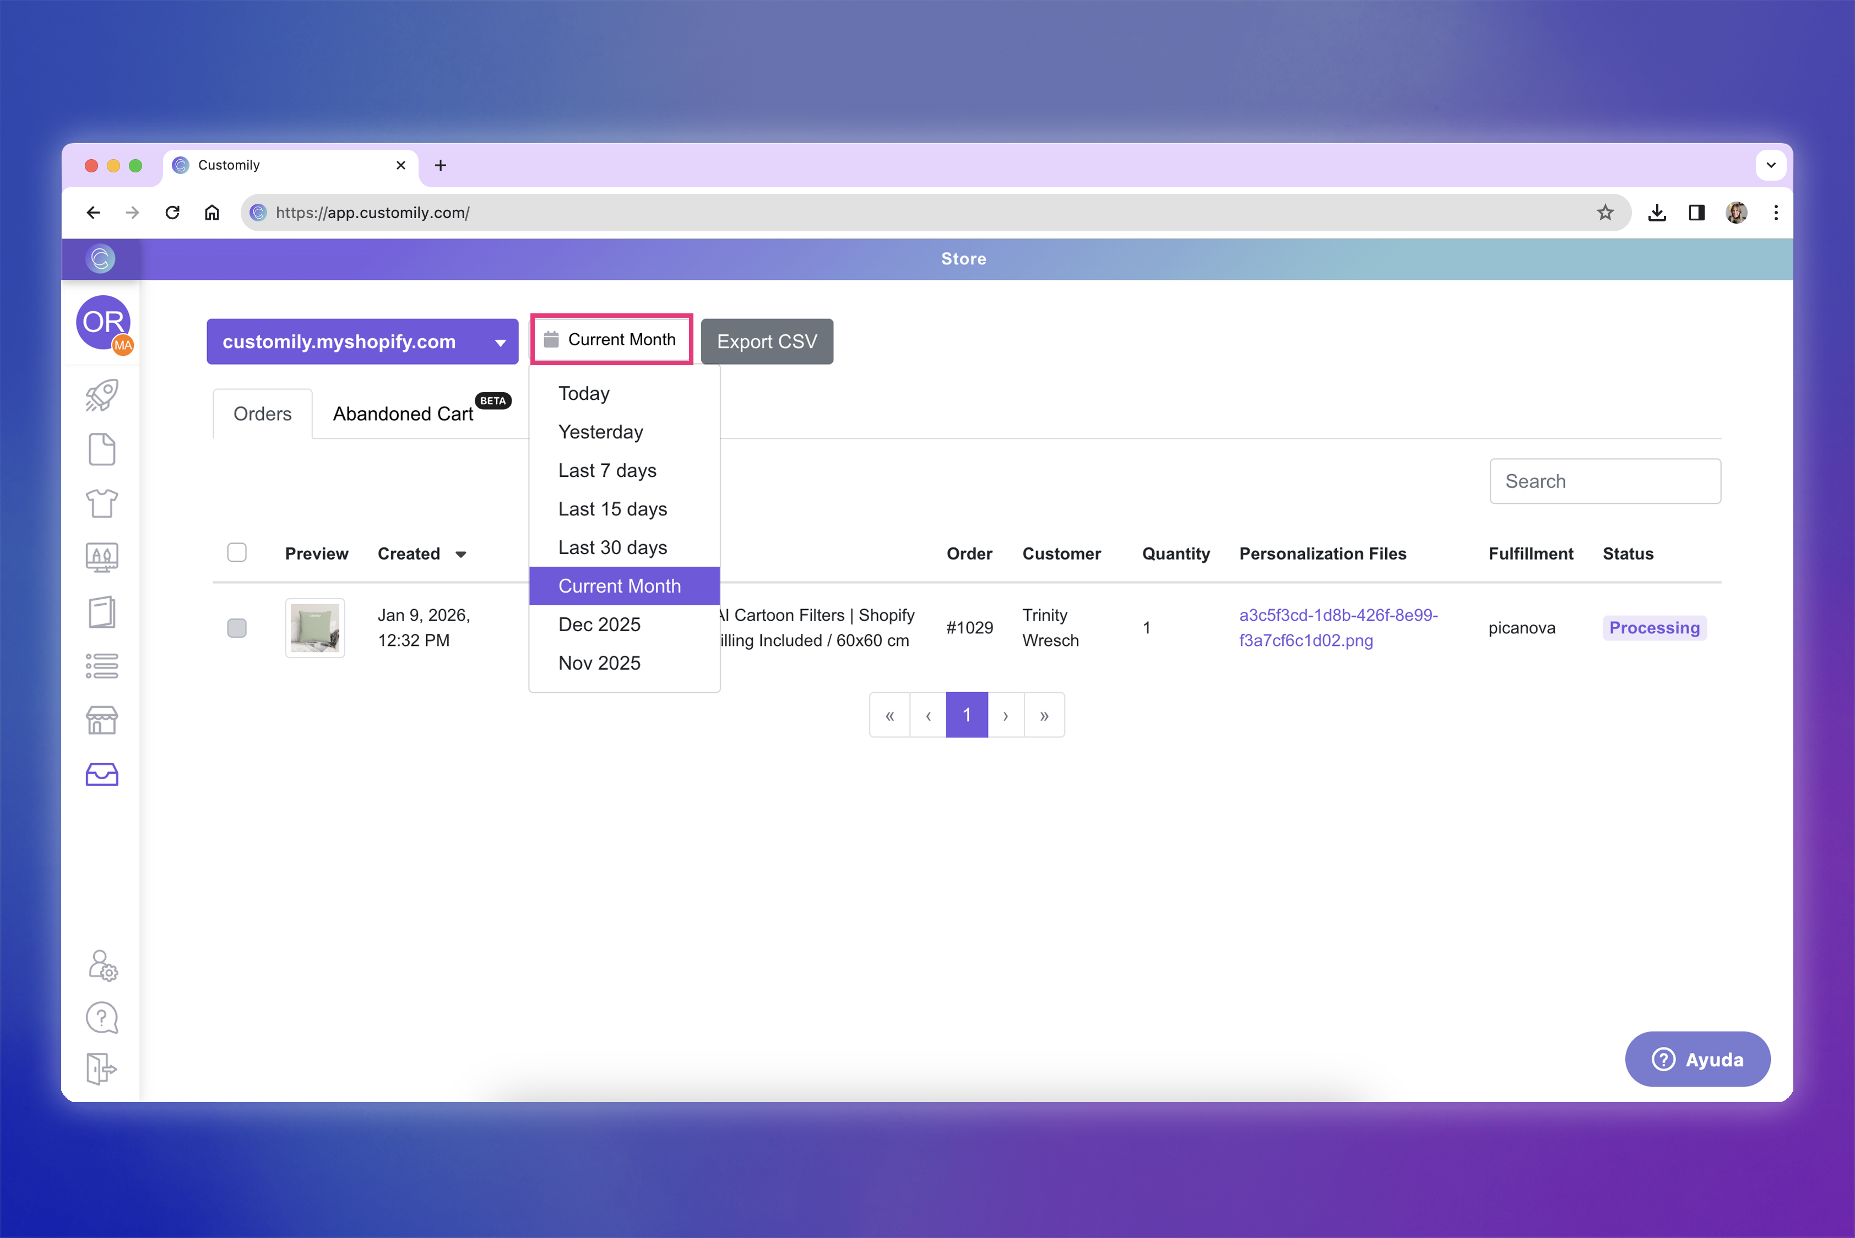Screen dimensions: 1855x1238
Task: Tick the checkbox for order #1029
Action: click(237, 628)
